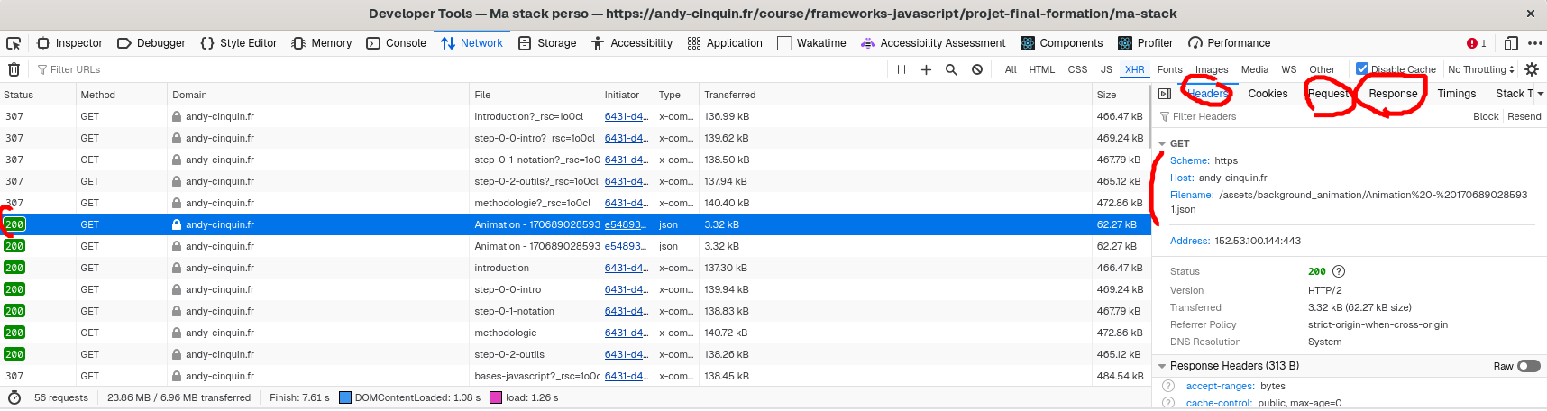1547x411 pixels.
Task: Collapse Response Headers section
Action: tap(1162, 366)
